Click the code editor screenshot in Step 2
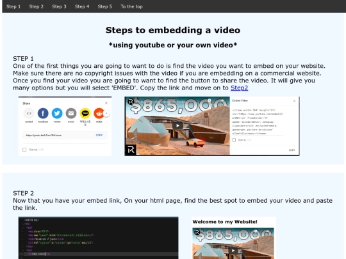 (99, 238)
